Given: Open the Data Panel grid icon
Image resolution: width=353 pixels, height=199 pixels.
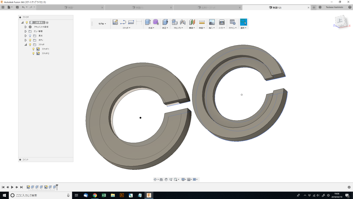Looking at the screenshot, I should point(3,7).
